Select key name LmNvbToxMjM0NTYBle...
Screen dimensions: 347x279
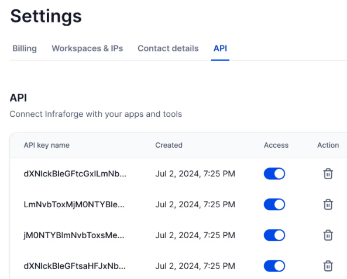(74, 205)
